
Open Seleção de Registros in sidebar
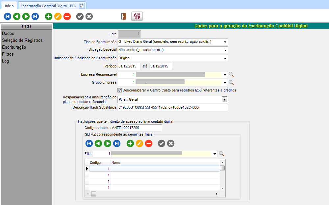tap(22, 40)
